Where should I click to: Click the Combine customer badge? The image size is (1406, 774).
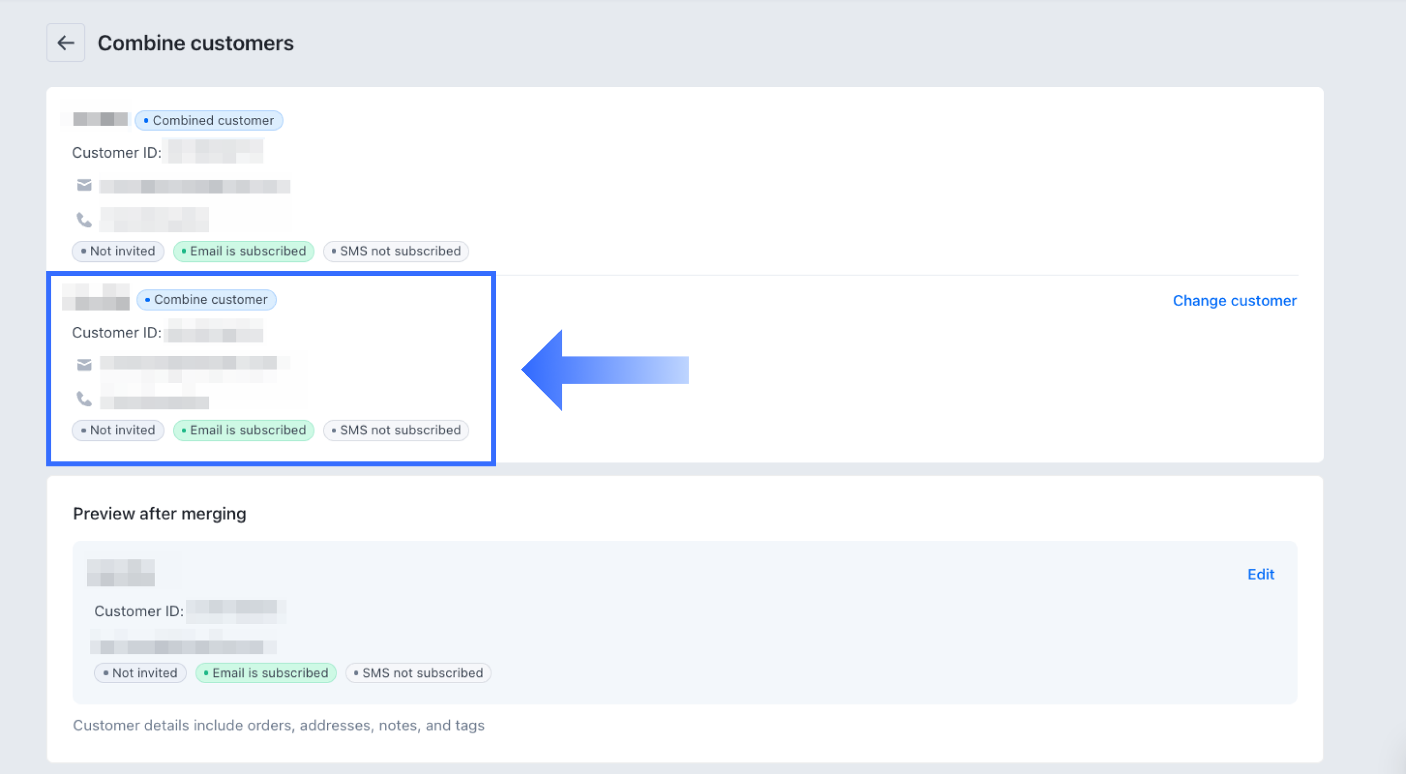206,299
